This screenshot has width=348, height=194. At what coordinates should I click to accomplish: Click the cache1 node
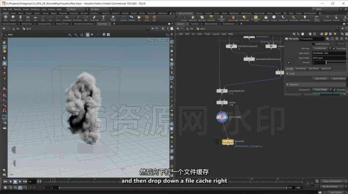tap(222, 103)
